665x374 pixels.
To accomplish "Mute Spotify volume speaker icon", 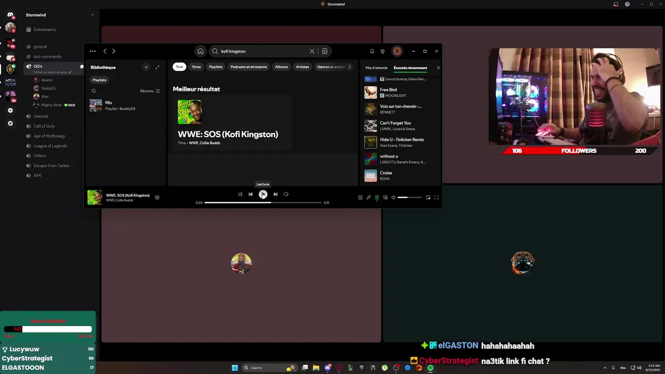I will pos(393,197).
